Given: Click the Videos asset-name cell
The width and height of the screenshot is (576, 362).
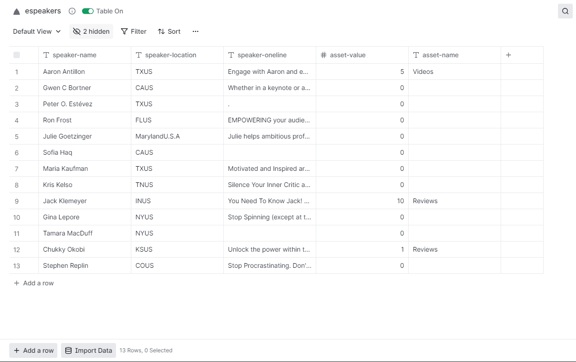Looking at the screenshot, I should tap(455, 72).
